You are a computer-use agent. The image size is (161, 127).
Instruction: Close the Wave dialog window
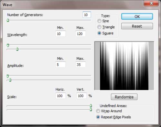(151, 3)
